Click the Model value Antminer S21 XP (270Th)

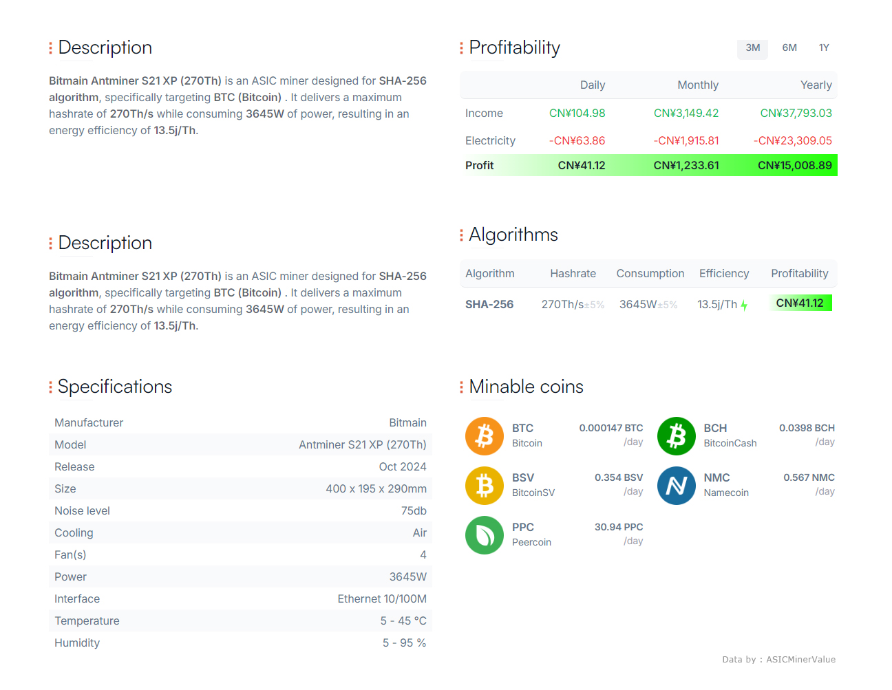pyautogui.click(x=363, y=444)
